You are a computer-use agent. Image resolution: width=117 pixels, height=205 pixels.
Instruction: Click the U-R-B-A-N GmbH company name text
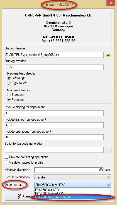(x=58, y=15)
